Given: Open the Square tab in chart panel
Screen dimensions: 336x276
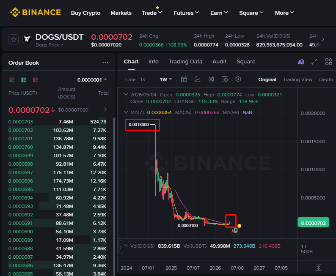Looking at the screenshot, I should [x=246, y=62].
